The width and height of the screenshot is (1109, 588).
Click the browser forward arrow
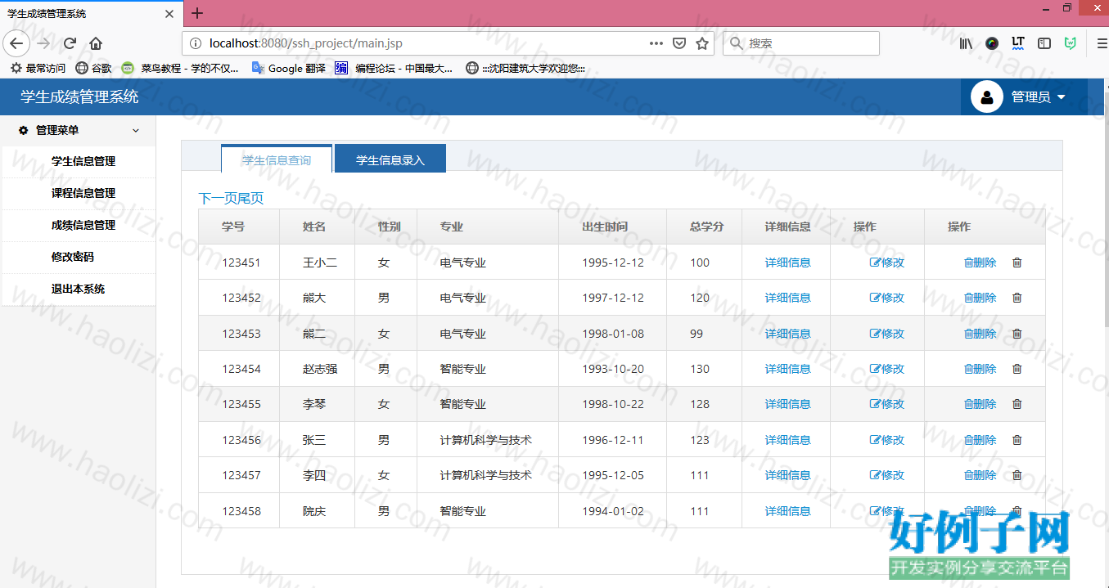tap(43, 43)
